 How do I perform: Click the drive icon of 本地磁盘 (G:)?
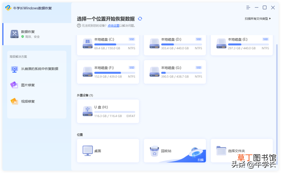(155, 72)
